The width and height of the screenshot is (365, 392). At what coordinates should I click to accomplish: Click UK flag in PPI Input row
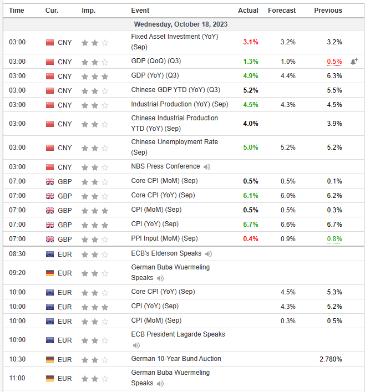pos(50,240)
